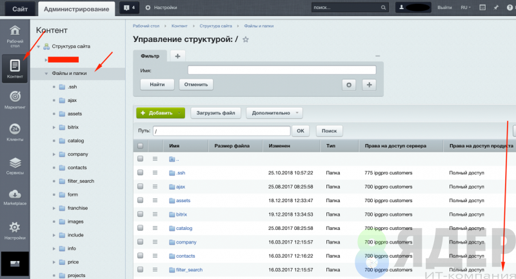Viewport: 516px width, 279px height.
Task: Open the filter_search folder link in table
Action: pos(189,270)
